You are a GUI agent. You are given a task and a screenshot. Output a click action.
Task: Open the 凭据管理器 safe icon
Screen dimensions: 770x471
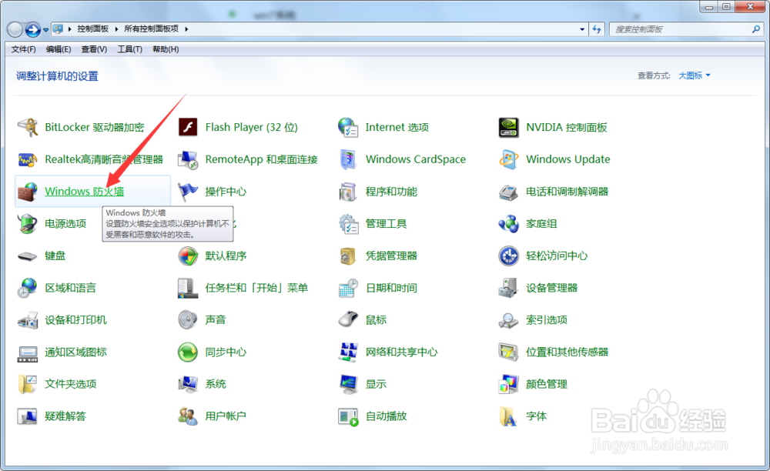point(348,256)
